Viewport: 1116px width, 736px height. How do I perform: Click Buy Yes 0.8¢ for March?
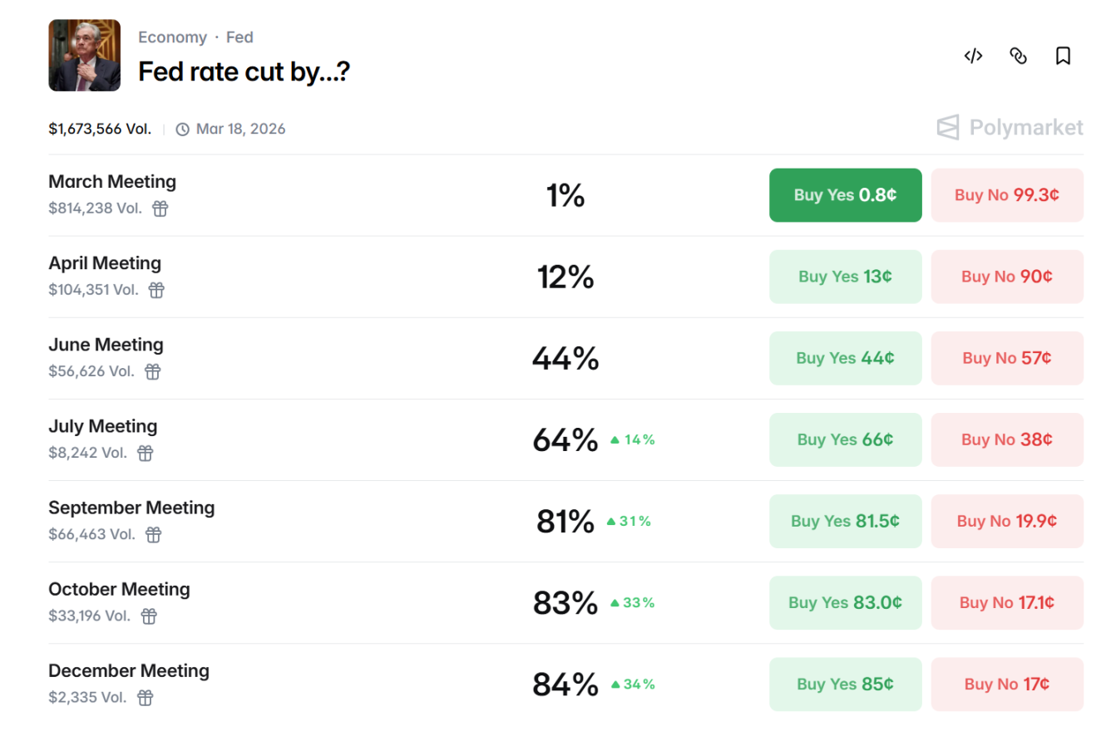click(845, 195)
